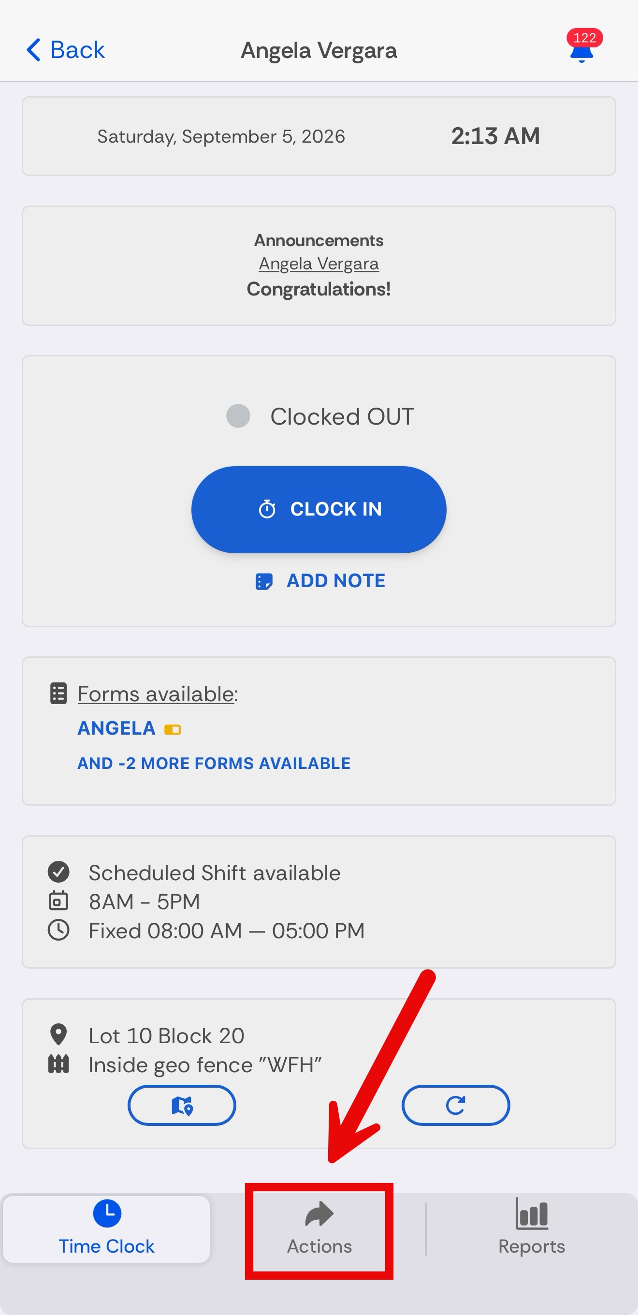The height and width of the screenshot is (1315, 638).
Task: Select the Time Clock tab
Action: [x=107, y=1229]
